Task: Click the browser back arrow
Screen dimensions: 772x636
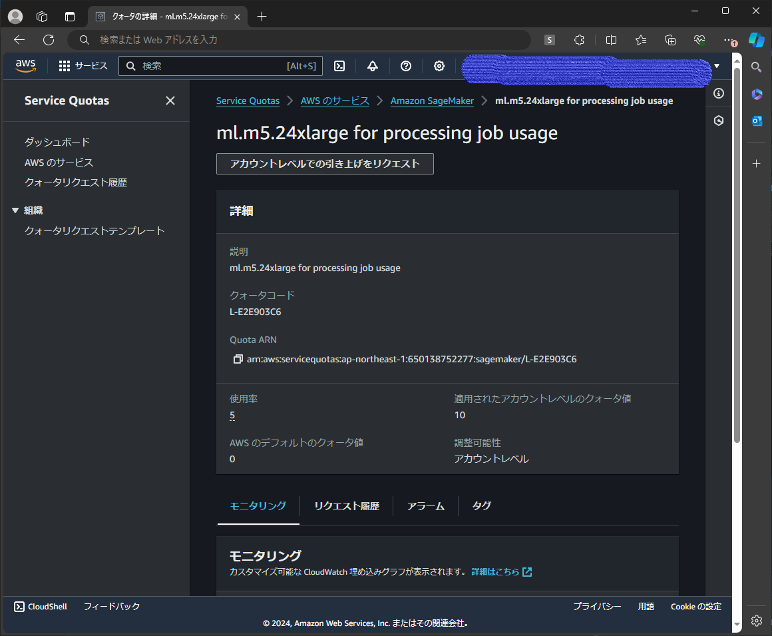Action: click(19, 40)
